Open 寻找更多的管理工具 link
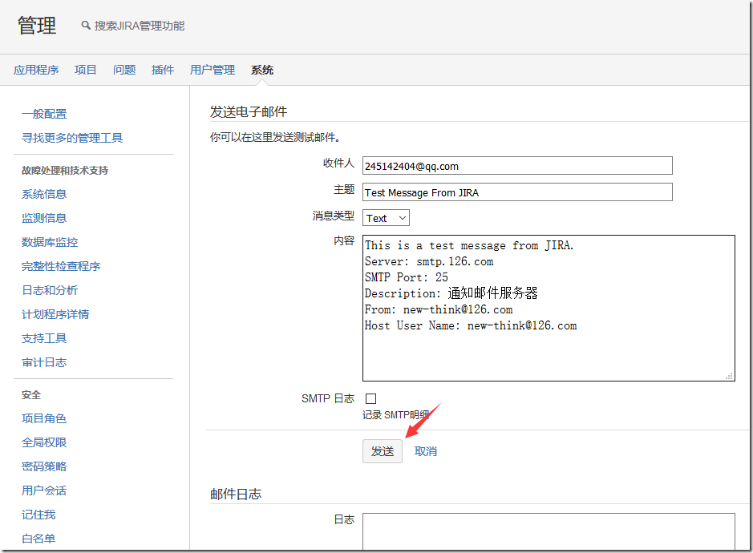The height and width of the screenshot is (553, 753). tap(72, 138)
